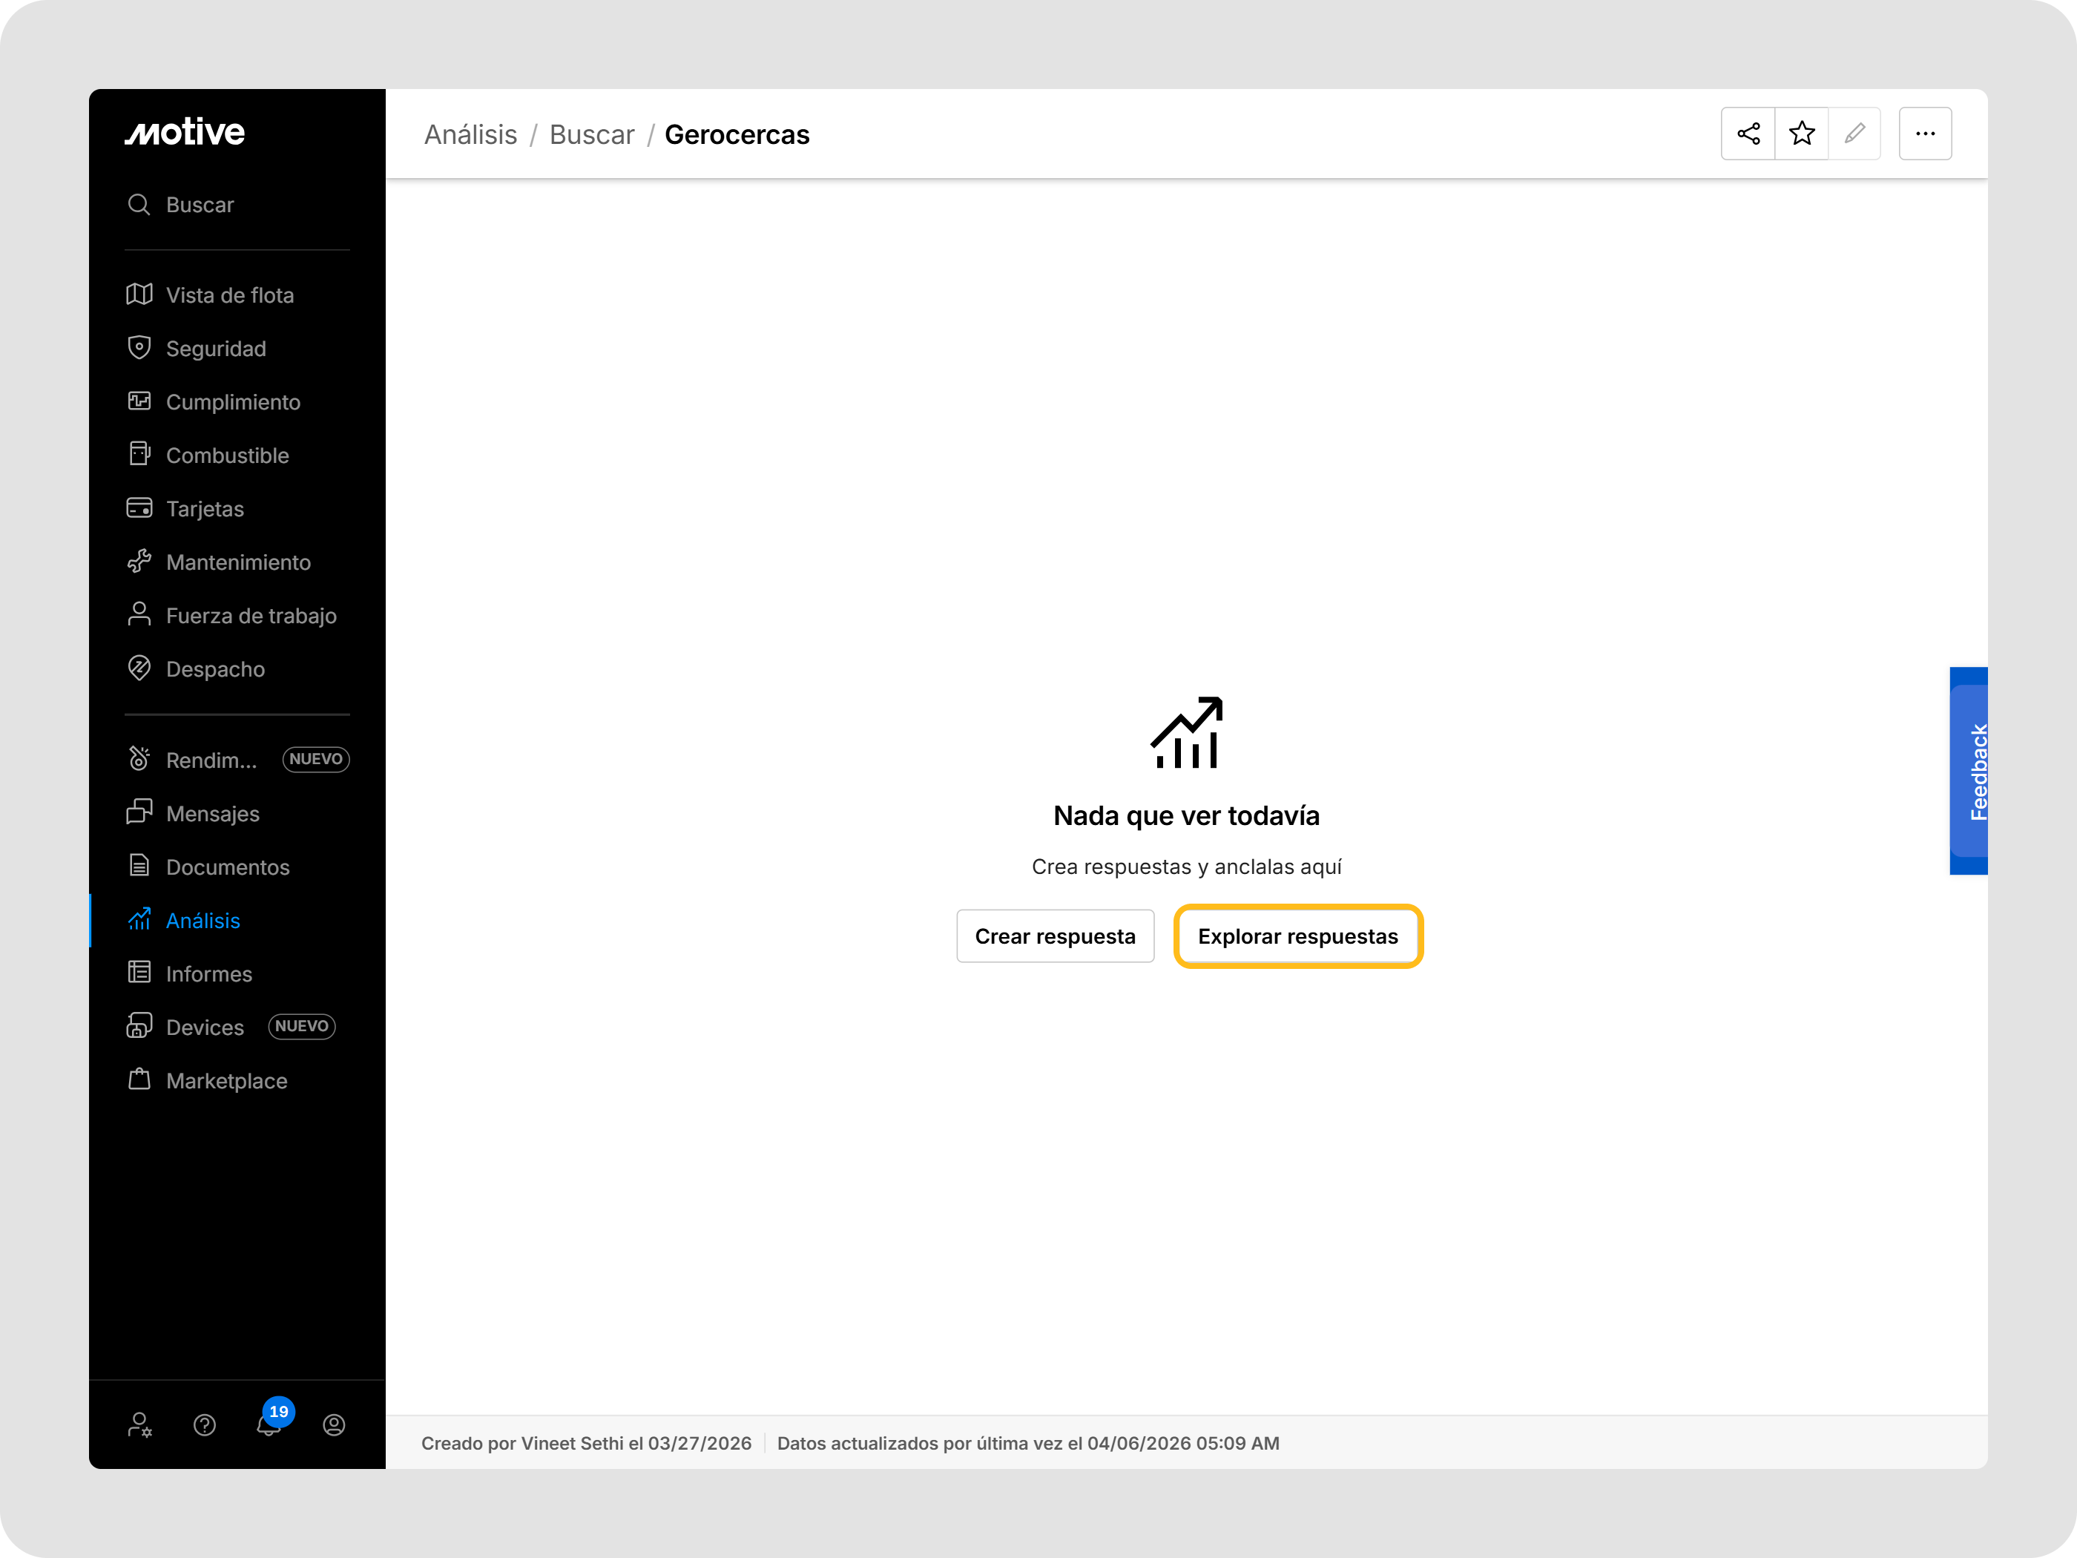
Task: Open the three-dot options menu
Action: coord(1926,134)
